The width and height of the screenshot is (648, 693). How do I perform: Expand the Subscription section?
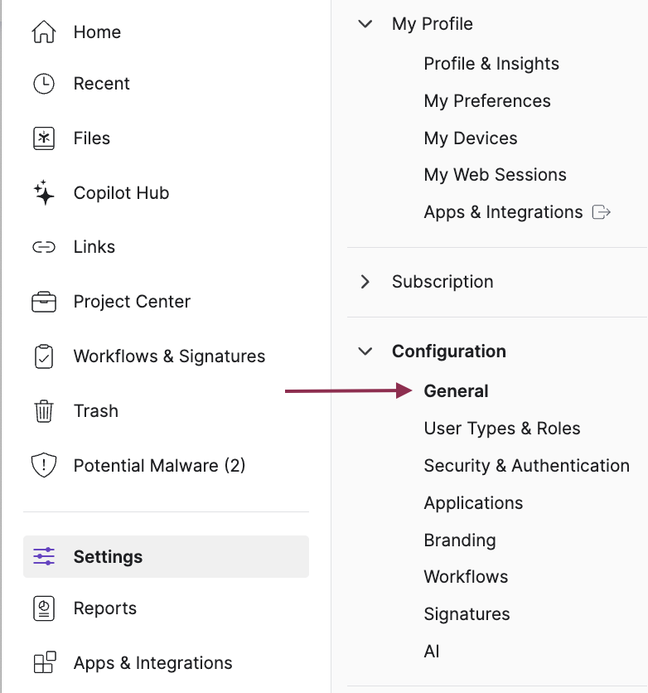pos(365,282)
